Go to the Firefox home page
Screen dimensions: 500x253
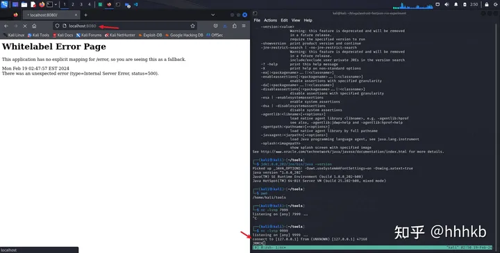pos(34,26)
